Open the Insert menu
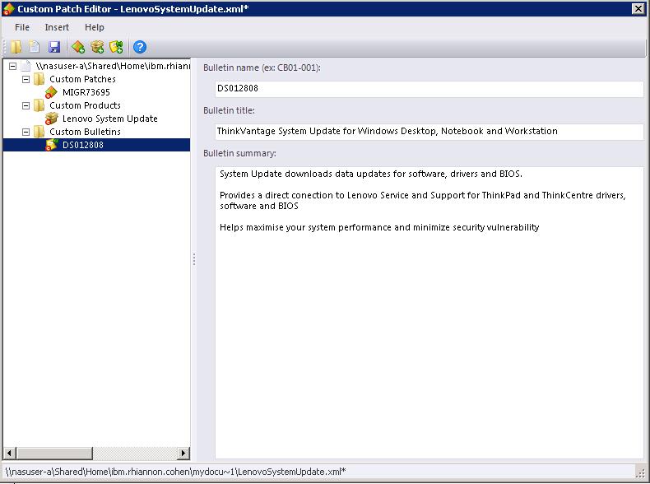Image resolution: width=650 pixels, height=484 pixels. [57, 27]
